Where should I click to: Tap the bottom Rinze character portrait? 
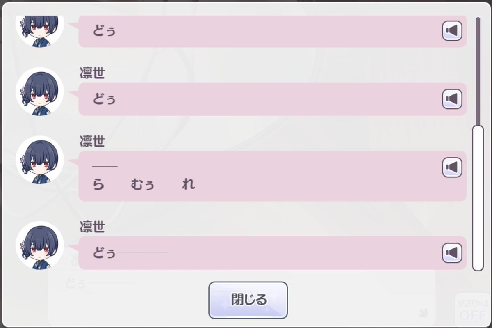pos(40,246)
